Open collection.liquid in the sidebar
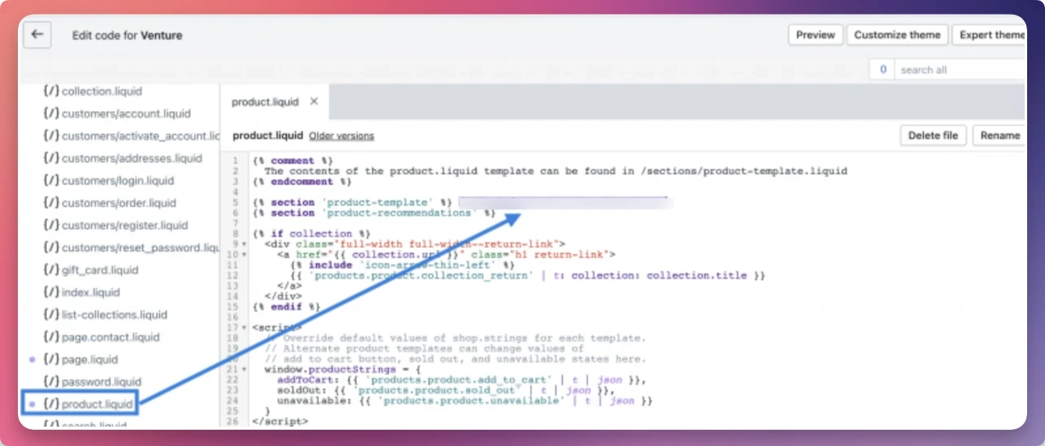The height and width of the screenshot is (446, 1045). 102,91
